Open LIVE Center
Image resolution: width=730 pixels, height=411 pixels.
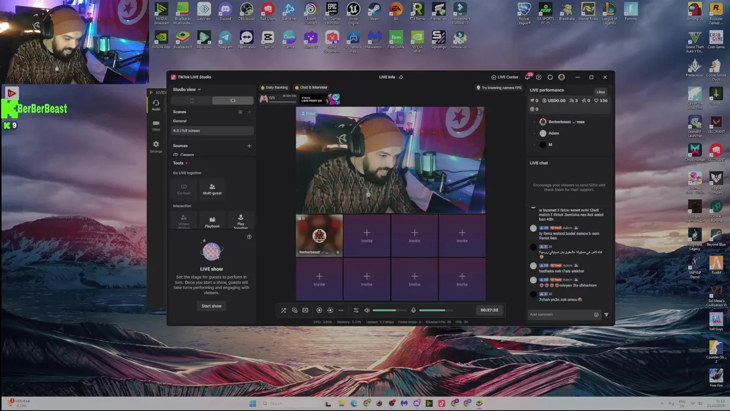[505, 77]
